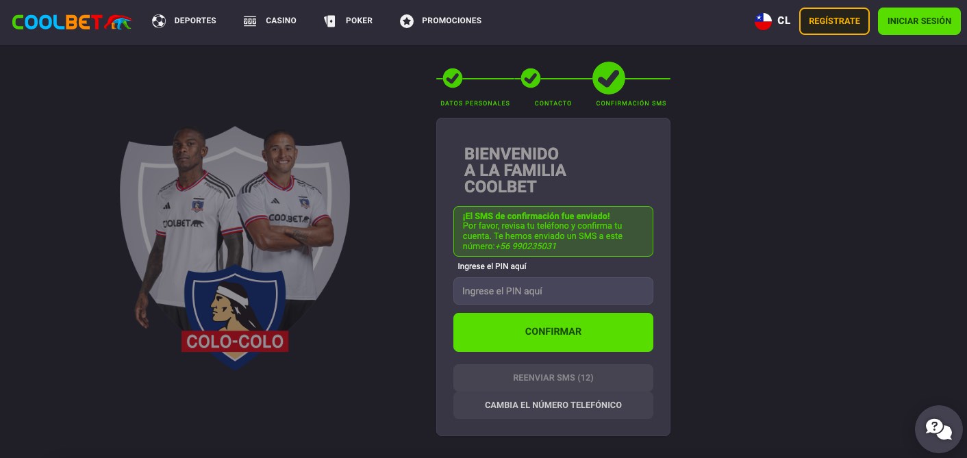Click the green Confirmar button
The image size is (967, 458).
click(553, 332)
